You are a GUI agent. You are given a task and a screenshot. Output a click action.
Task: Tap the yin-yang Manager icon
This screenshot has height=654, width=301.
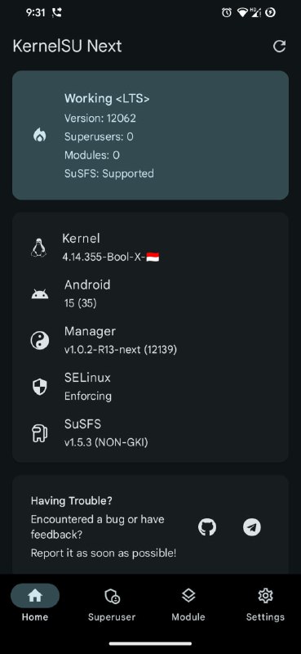[x=39, y=340]
